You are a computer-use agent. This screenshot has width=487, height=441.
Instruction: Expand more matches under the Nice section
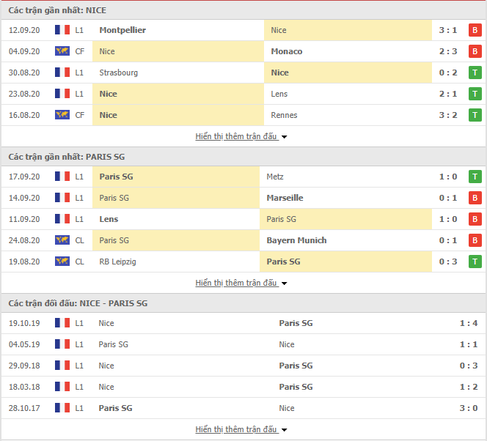click(x=241, y=136)
